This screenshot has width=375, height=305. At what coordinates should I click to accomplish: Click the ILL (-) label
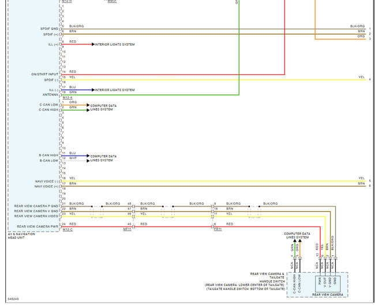pyautogui.click(x=54, y=90)
